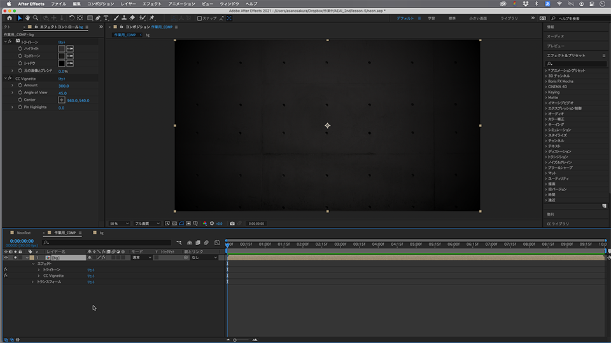Open the エフェクト menu in menu bar
The height and width of the screenshot is (343, 611).
[x=152, y=4]
